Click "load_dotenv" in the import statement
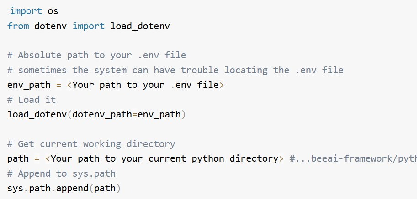The width and height of the screenshot is (419, 199). point(140,26)
